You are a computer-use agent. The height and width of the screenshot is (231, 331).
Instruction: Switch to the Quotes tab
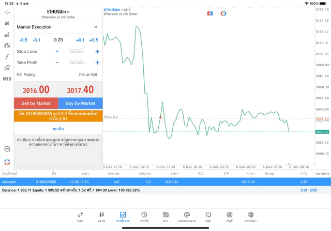(80, 216)
